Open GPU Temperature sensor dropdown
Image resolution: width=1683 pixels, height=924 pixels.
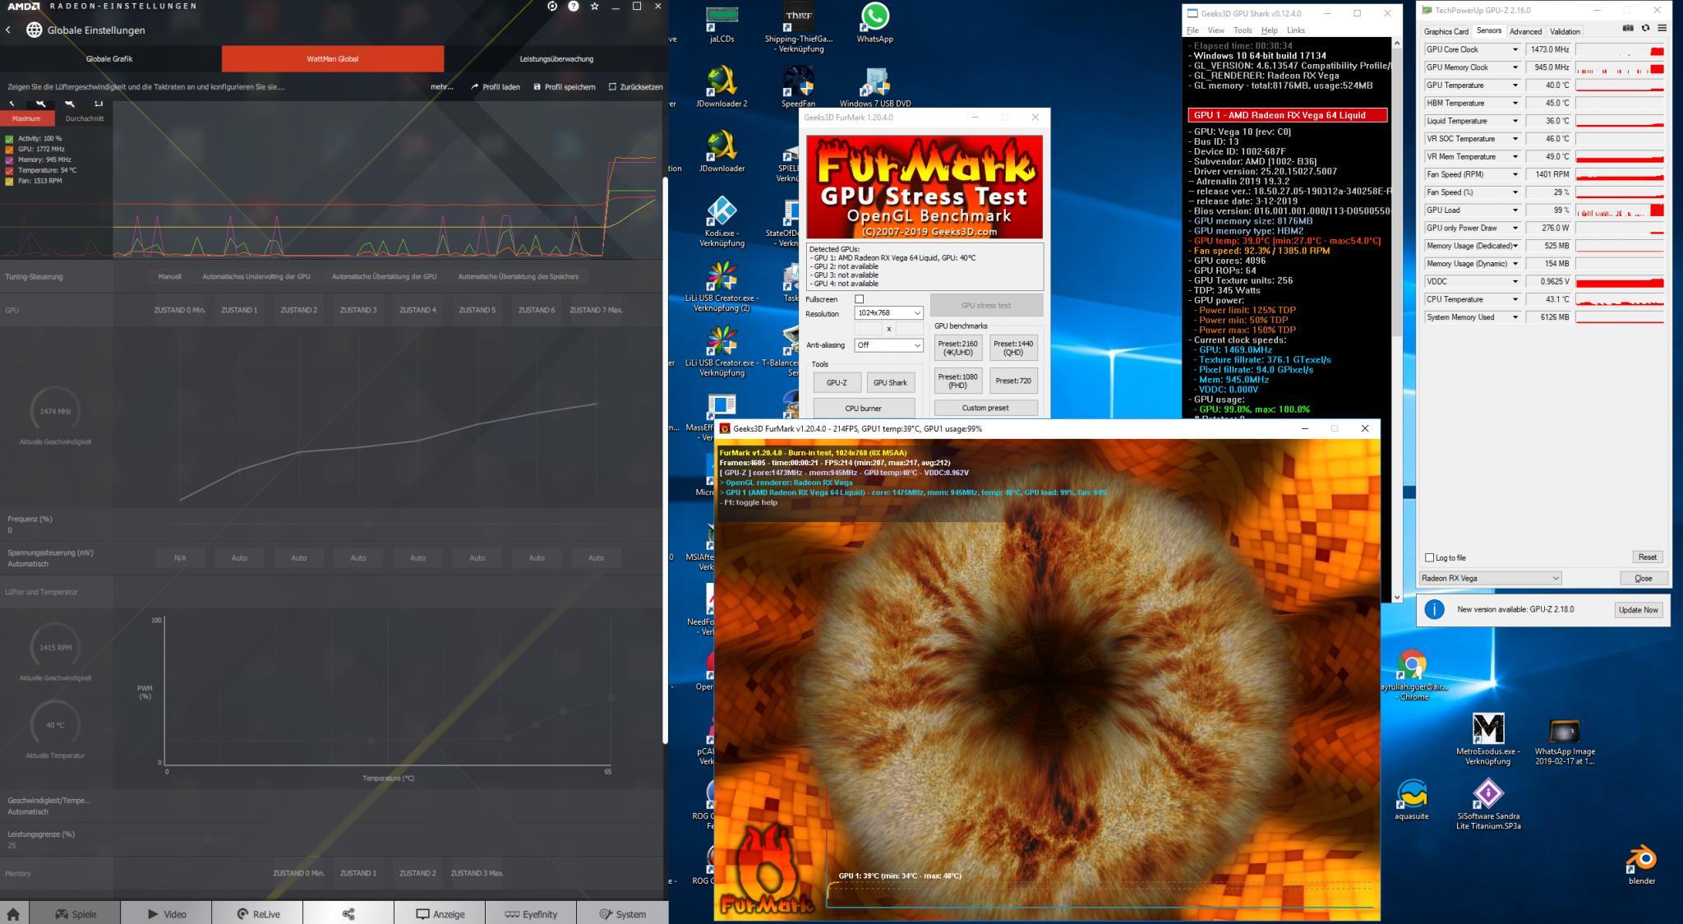1515,85
